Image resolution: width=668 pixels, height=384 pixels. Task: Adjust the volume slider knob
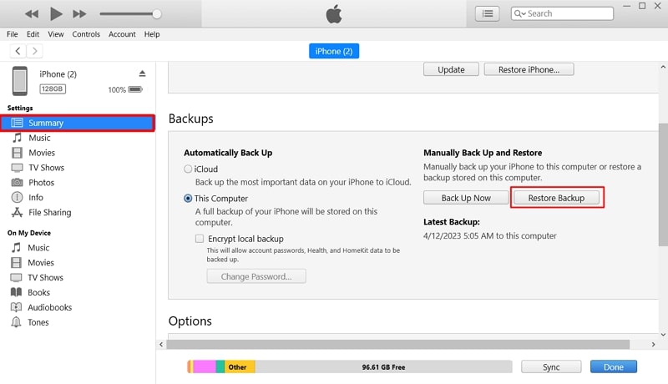[157, 13]
